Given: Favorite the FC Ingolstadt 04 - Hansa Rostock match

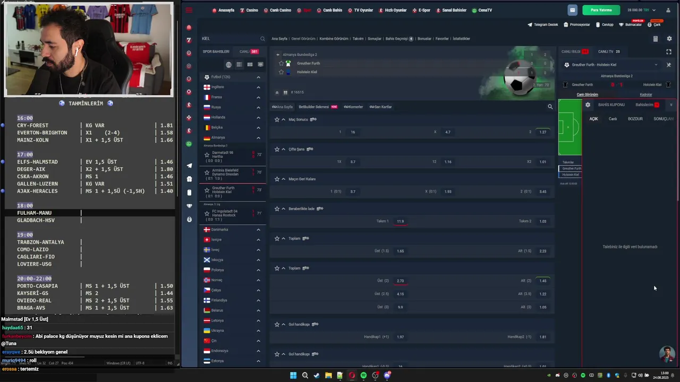Looking at the screenshot, I should [x=207, y=213].
